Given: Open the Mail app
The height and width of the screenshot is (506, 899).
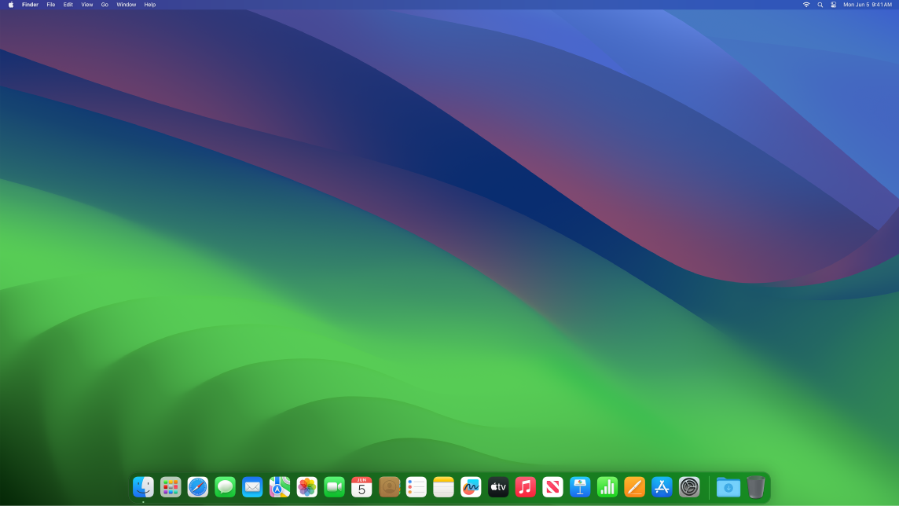Looking at the screenshot, I should (x=252, y=487).
